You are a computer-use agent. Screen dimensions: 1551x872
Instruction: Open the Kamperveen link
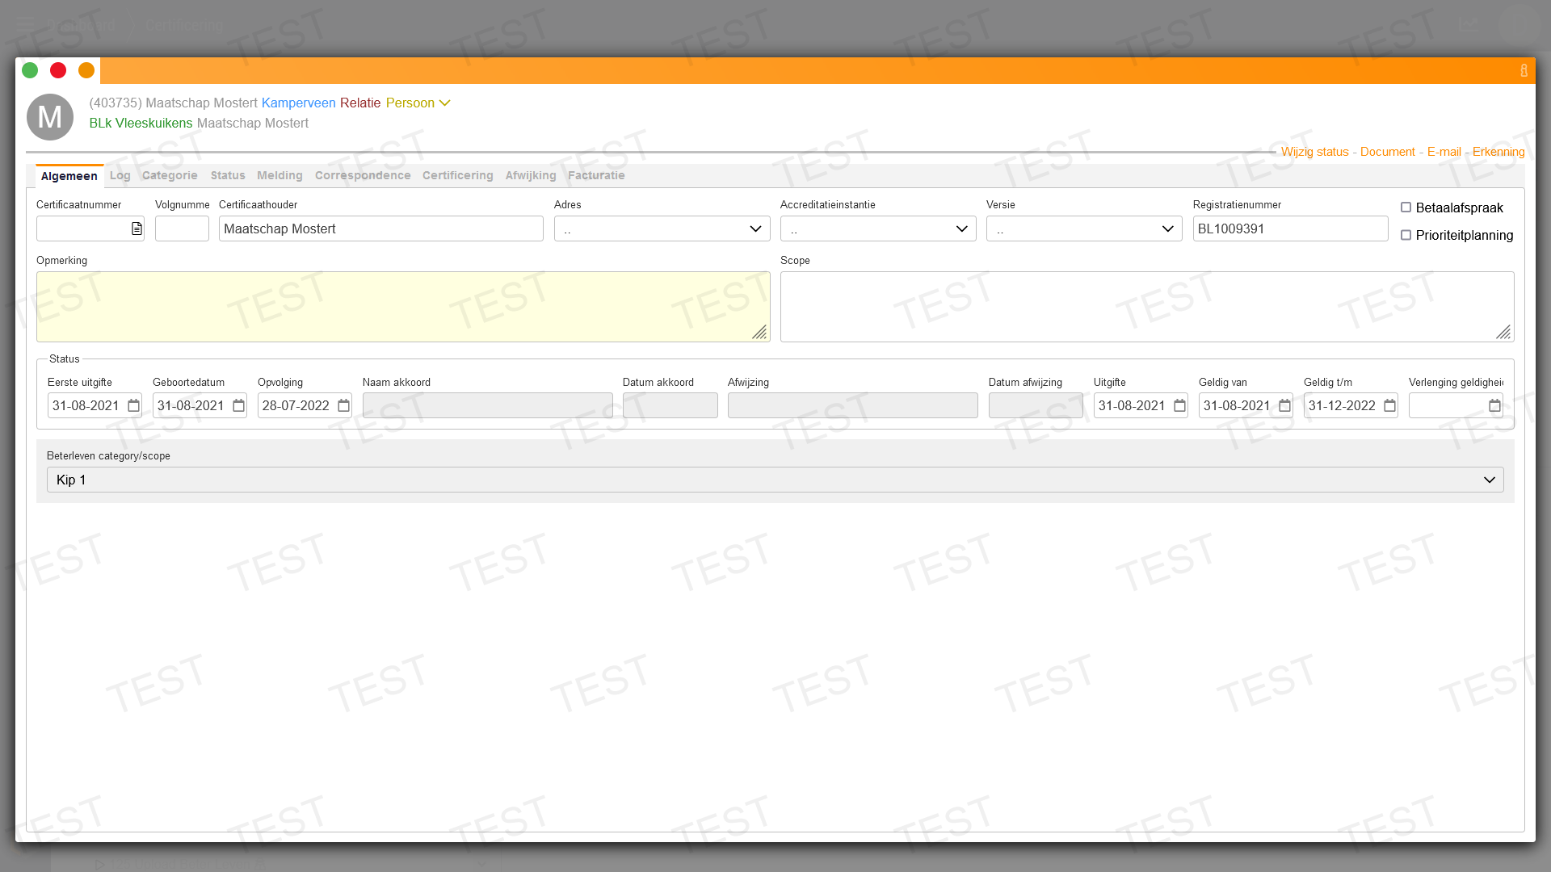click(298, 103)
